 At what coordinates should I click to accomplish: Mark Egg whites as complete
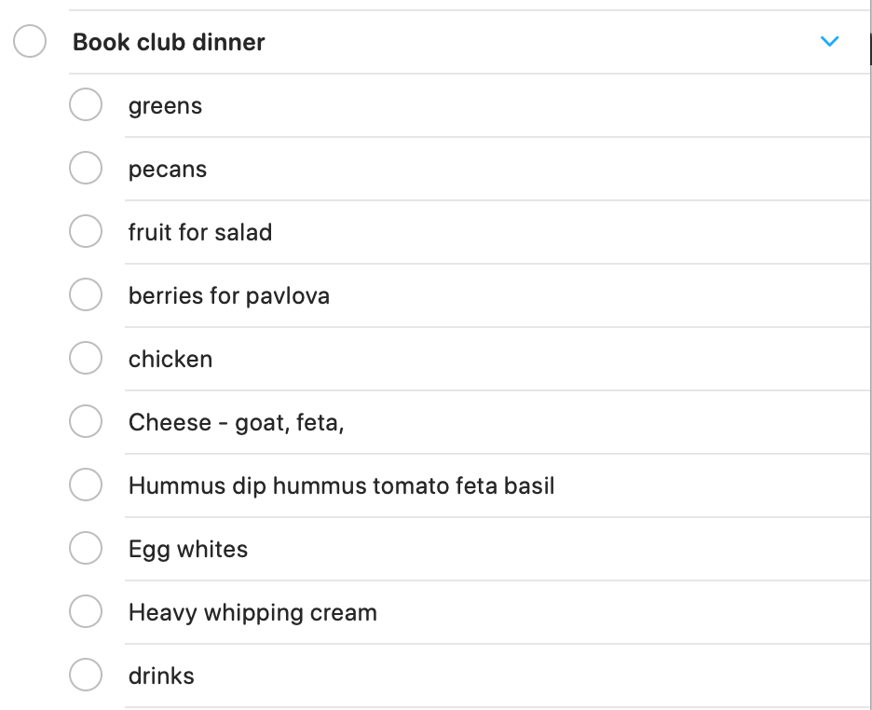pyautogui.click(x=86, y=549)
